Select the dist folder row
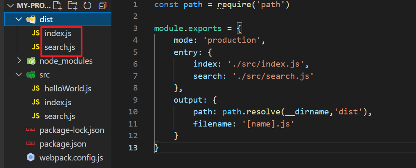Image resolution: width=416 pixels, height=168 pixels. point(58,19)
